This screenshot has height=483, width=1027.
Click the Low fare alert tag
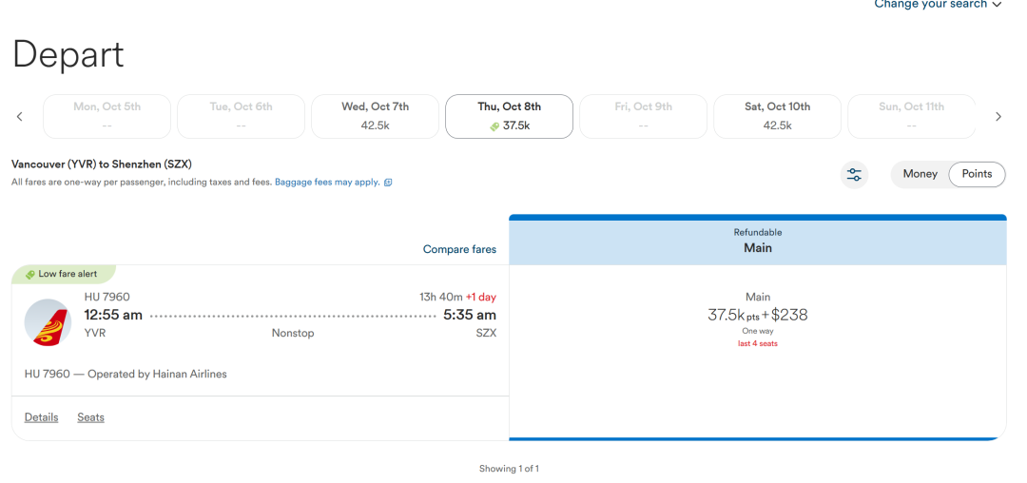[x=64, y=274]
